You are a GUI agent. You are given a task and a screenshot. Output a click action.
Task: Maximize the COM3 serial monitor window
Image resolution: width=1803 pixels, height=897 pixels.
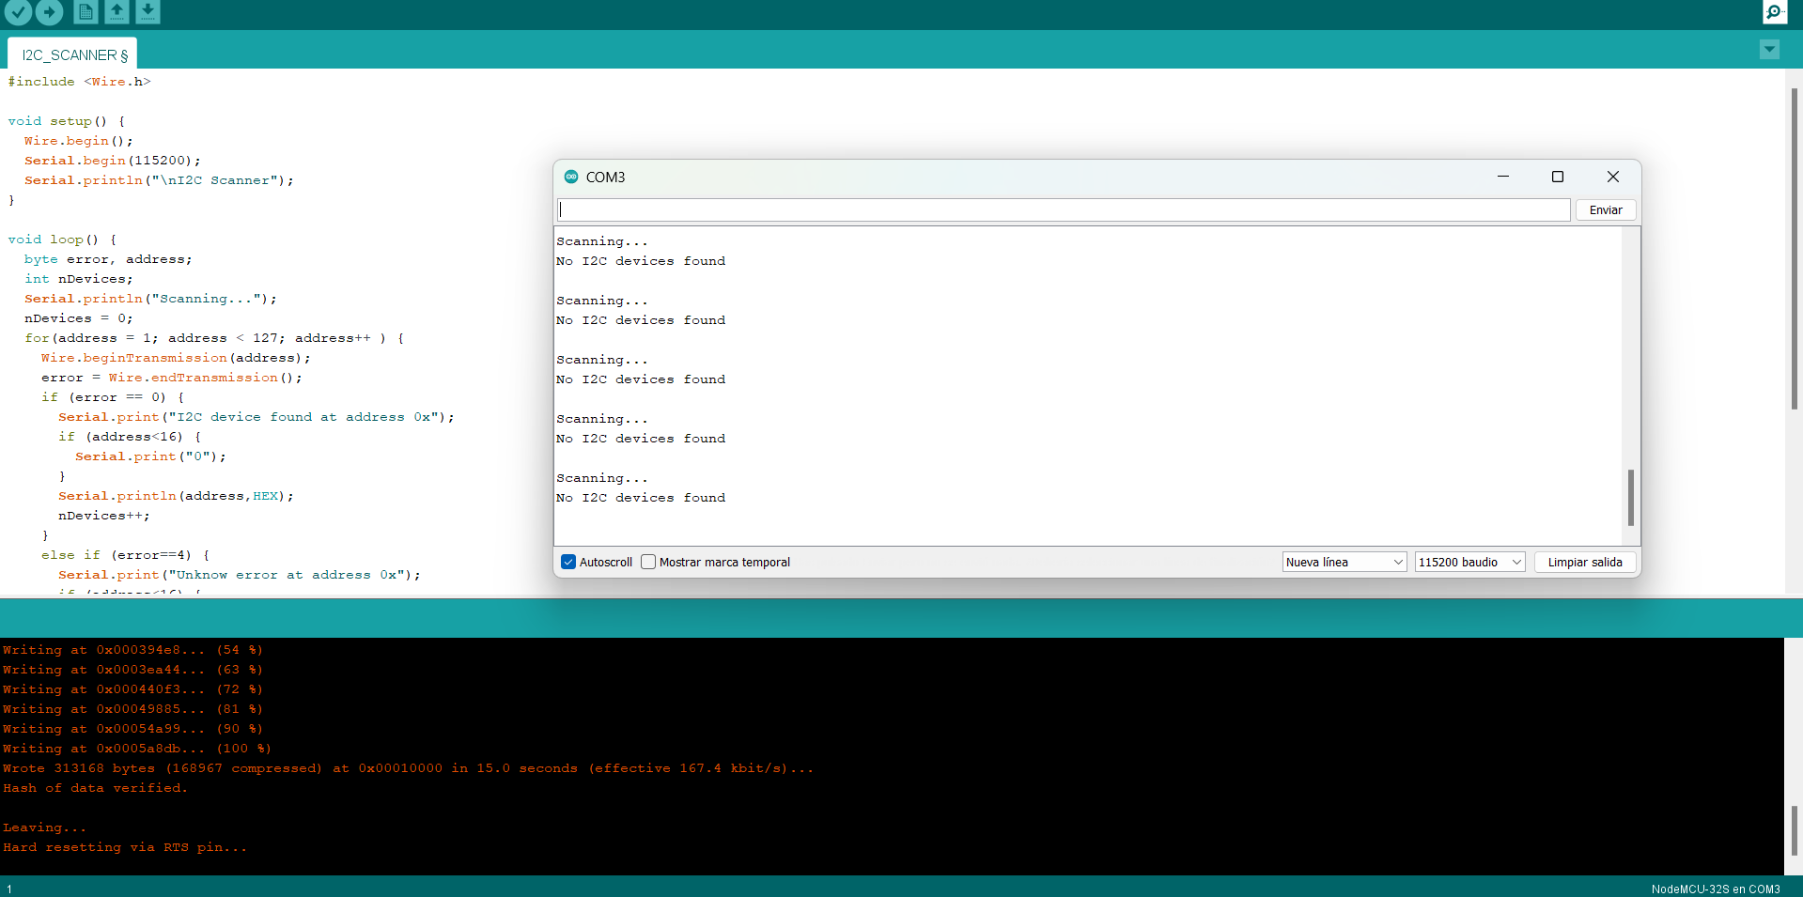[1557, 177]
